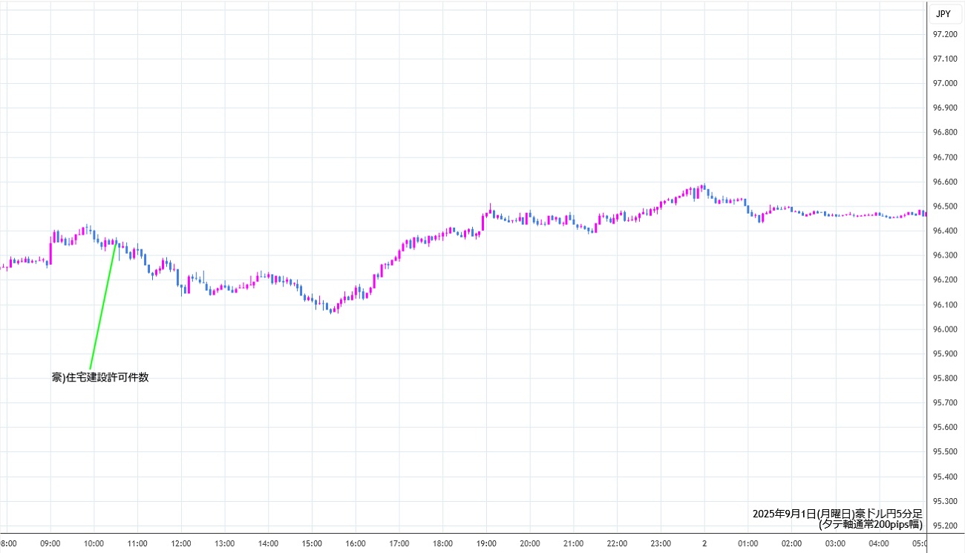The image size is (965, 553).
Task: Click the 04:00 time axis label
Action: click(880, 543)
